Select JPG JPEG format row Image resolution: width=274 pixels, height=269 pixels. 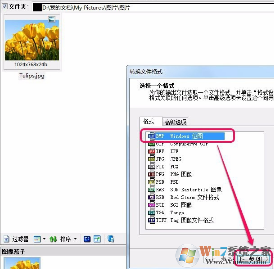165,159
